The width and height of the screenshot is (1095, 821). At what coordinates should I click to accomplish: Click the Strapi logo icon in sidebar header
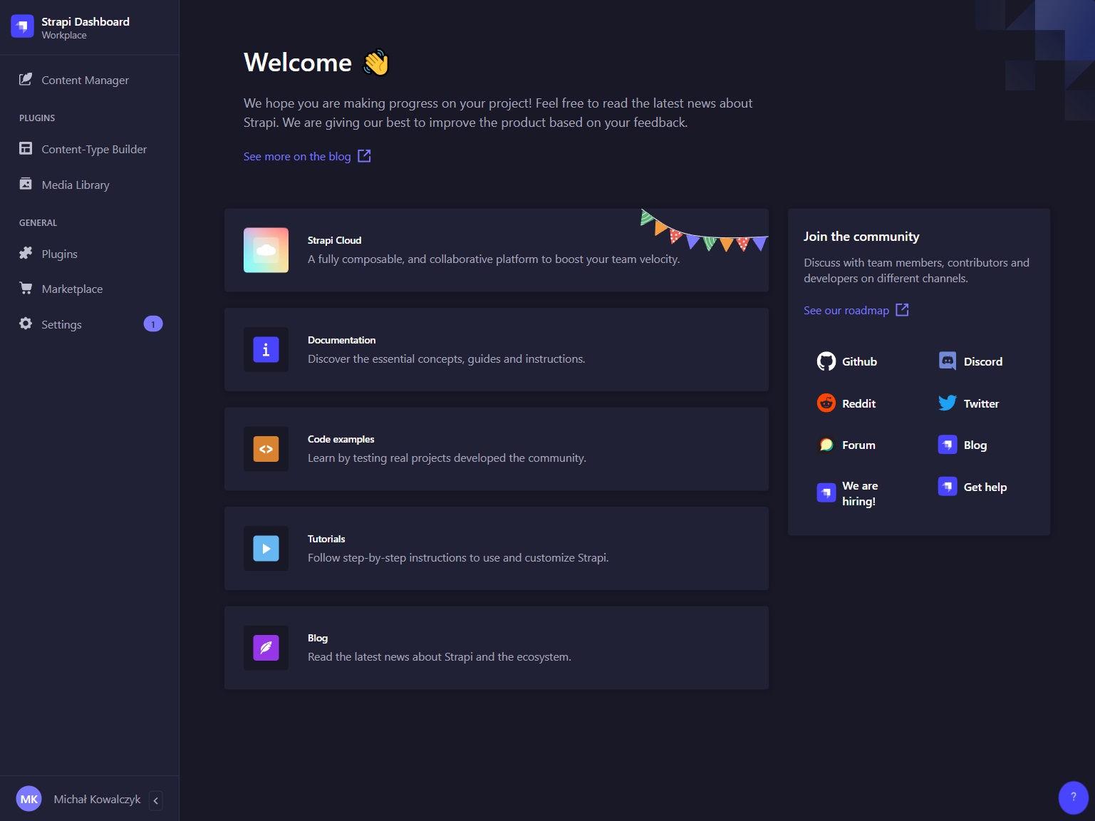click(22, 26)
